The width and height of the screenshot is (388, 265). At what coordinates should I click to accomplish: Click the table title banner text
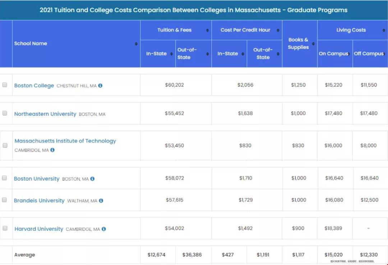pyautogui.click(x=194, y=10)
